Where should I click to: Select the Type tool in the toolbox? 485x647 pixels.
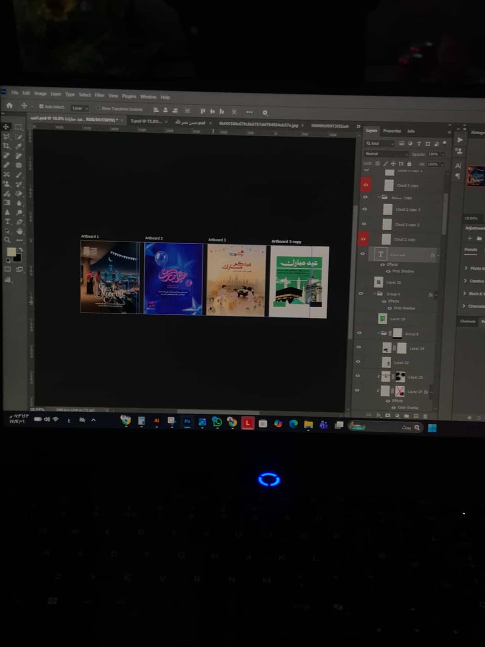(7, 221)
